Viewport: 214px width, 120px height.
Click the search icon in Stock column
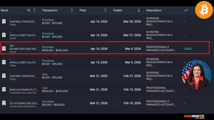coord(29,10)
